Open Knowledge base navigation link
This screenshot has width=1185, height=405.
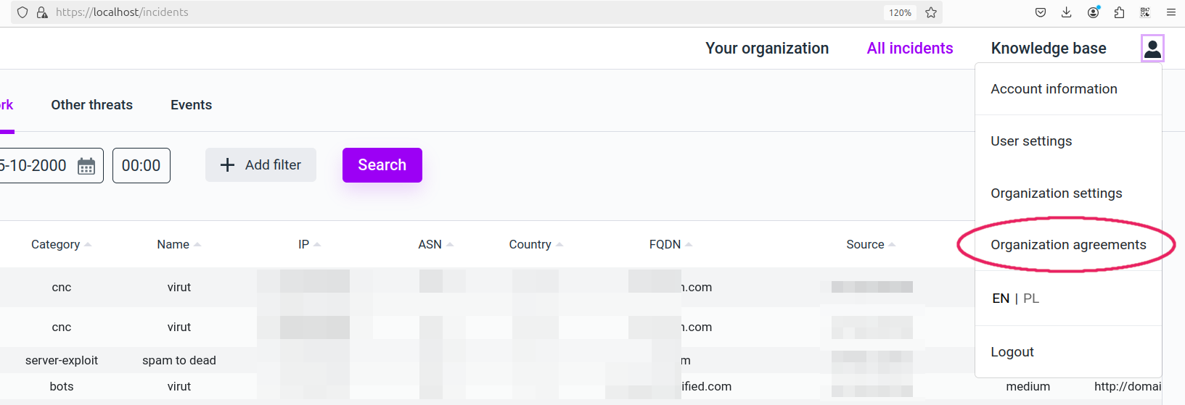(x=1049, y=49)
